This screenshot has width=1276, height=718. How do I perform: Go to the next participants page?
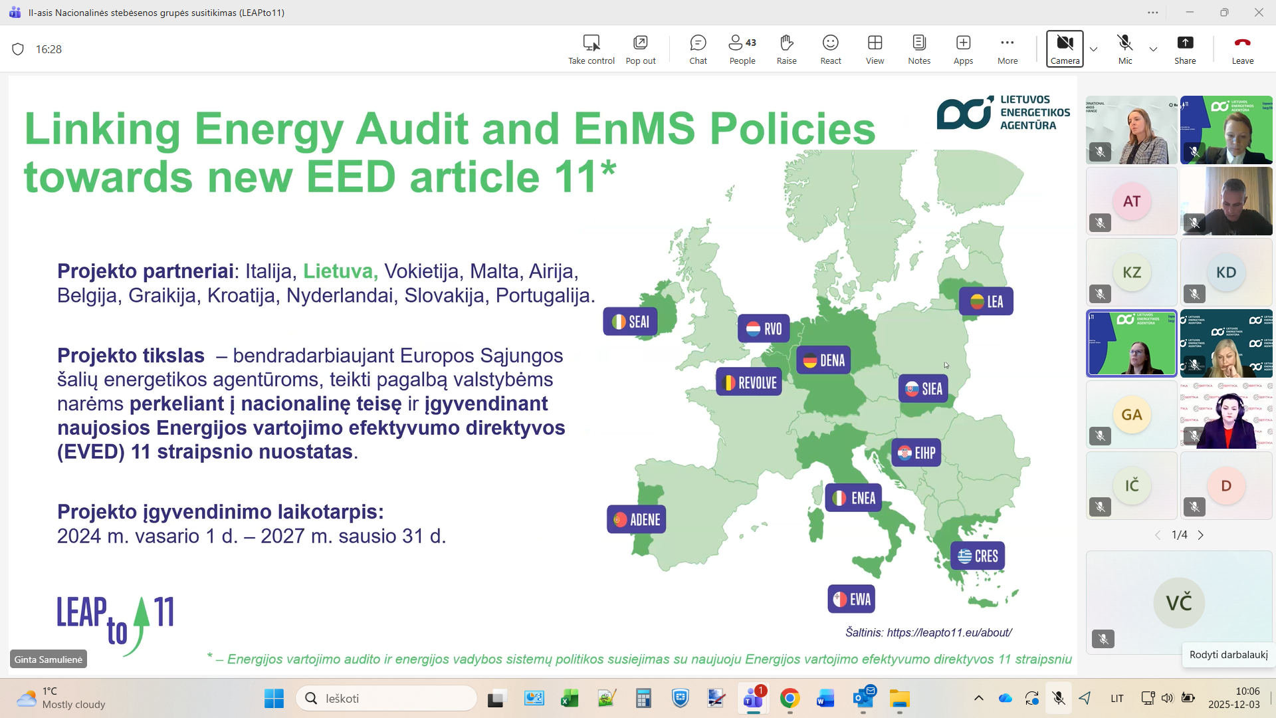point(1200,535)
